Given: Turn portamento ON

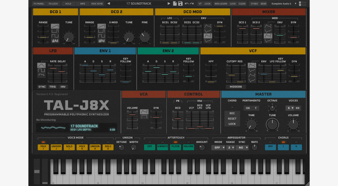Looking at the screenshot, I should (x=248, y=108).
